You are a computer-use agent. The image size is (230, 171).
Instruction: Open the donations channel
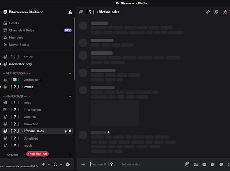[x=38, y=138]
